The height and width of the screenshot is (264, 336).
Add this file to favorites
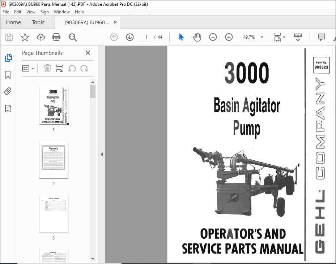point(25,37)
